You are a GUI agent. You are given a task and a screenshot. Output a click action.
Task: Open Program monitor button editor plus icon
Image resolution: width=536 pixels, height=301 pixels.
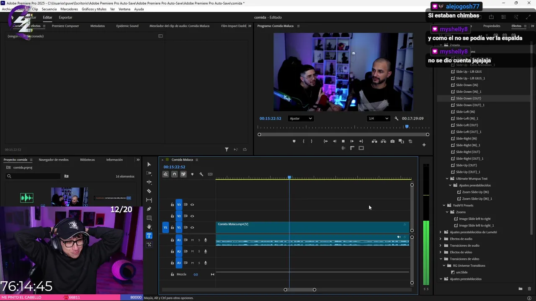pyautogui.click(x=424, y=145)
